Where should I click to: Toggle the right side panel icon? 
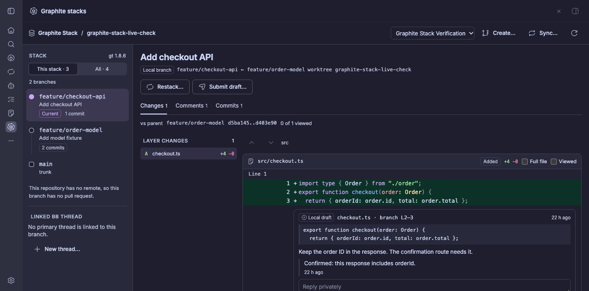click(575, 11)
